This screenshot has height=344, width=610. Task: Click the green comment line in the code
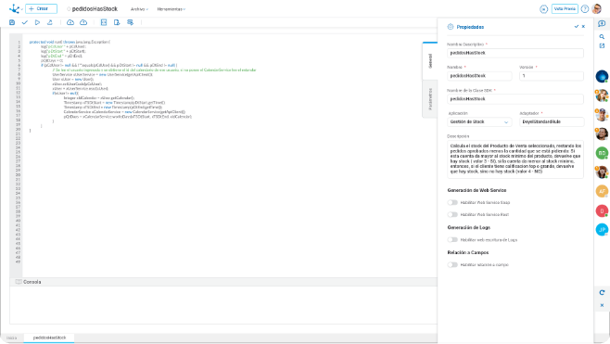tap(154, 70)
